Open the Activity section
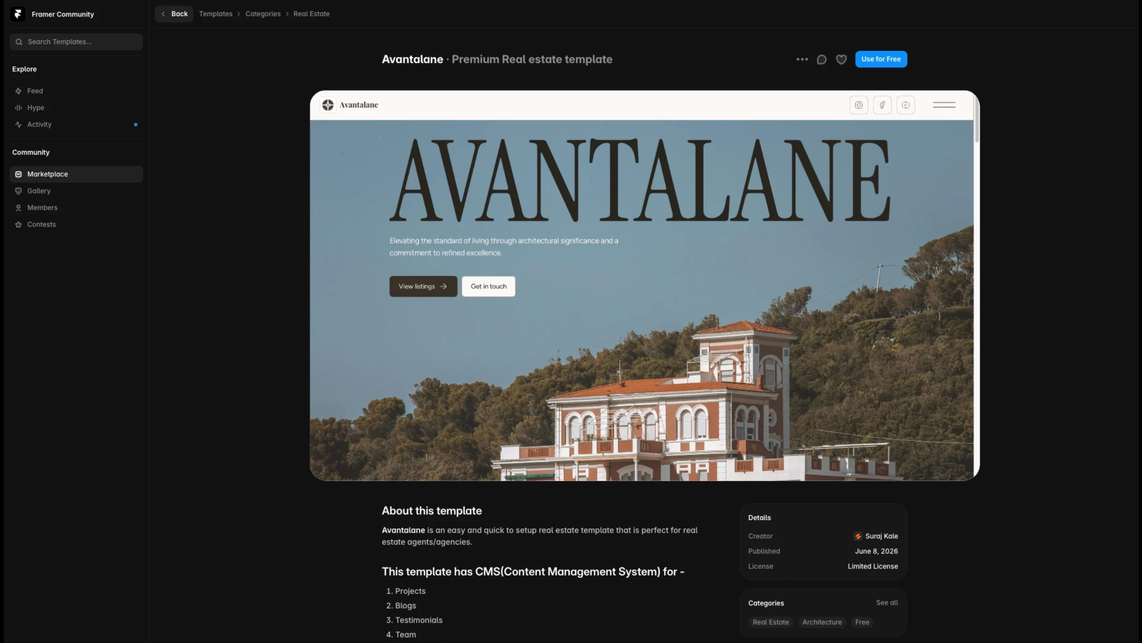This screenshot has width=1142, height=643. coord(76,124)
